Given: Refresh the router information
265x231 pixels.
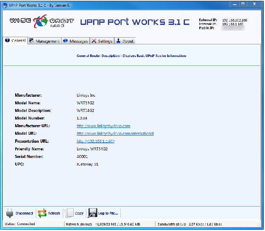Looking at the screenshot, I should [49, 213].
